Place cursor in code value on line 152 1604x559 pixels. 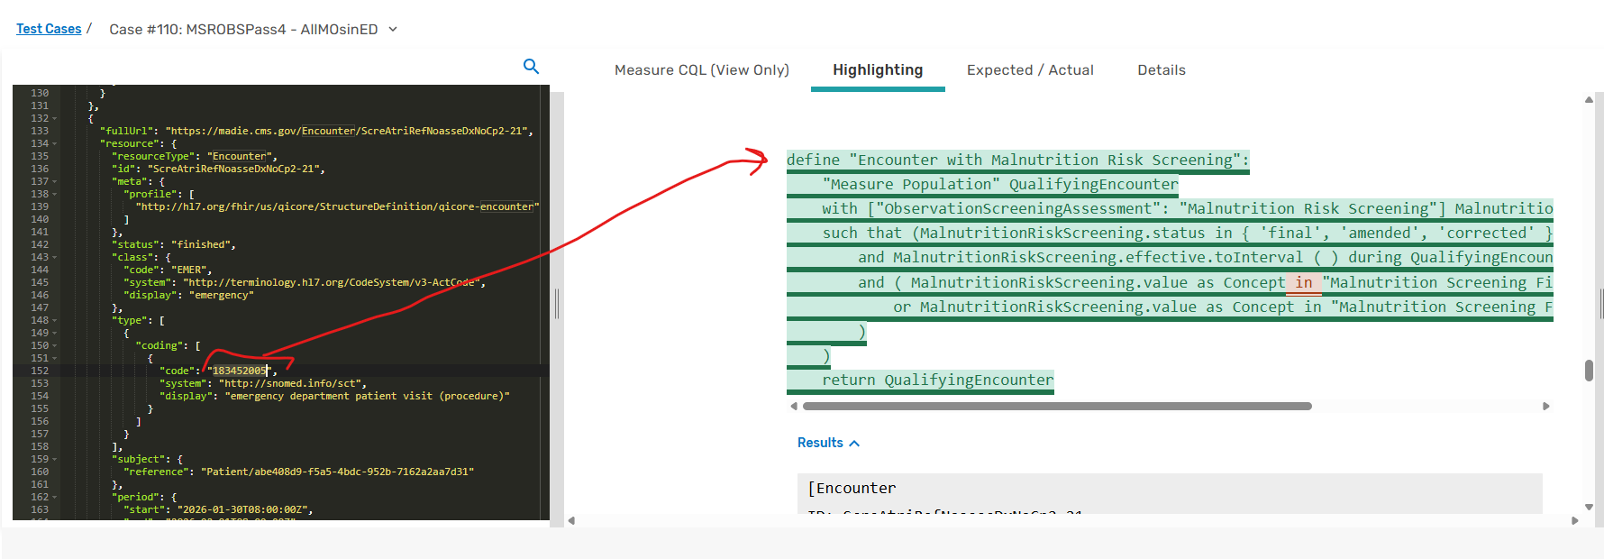[x=240, y=371]
